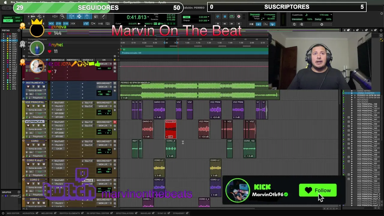Click the rewind transport button
Viewport: 384px width, 216px height.
coord(225,24)
